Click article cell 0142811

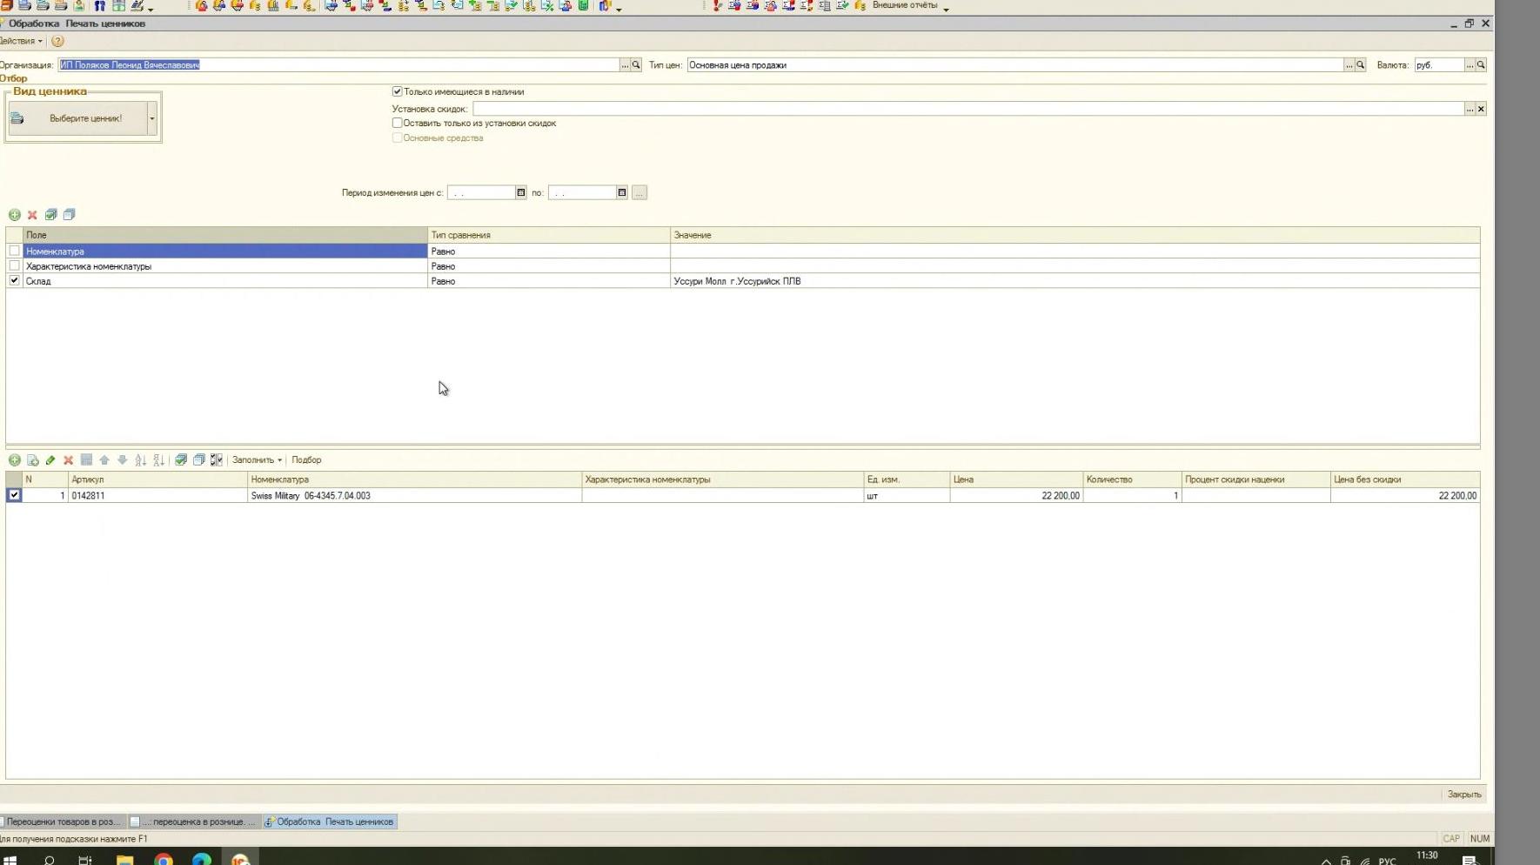click(157, 496)
